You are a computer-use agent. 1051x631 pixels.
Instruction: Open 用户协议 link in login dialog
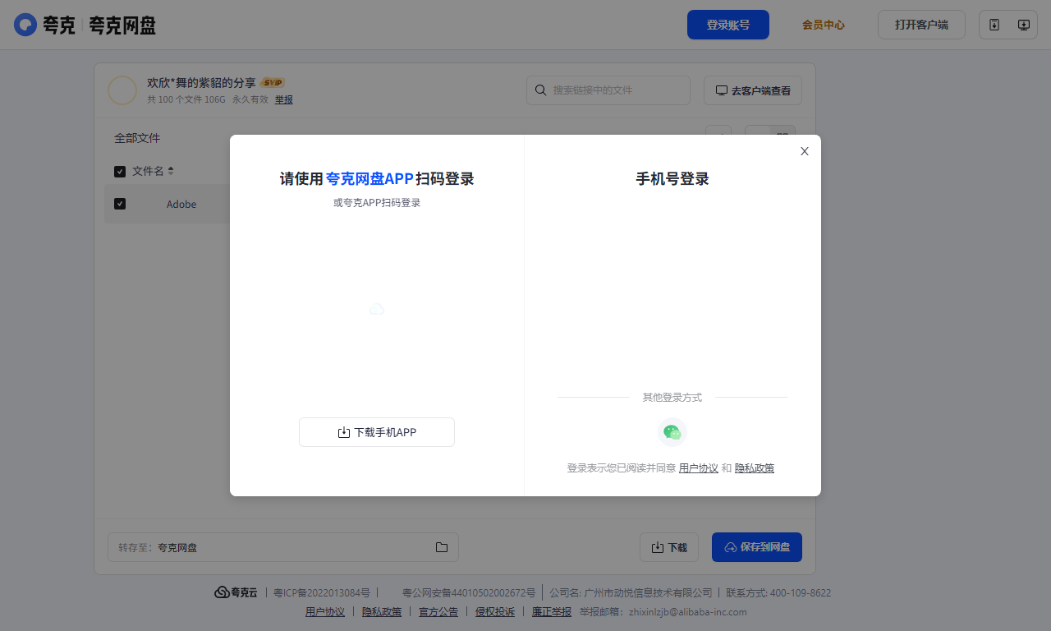point(699,468)
